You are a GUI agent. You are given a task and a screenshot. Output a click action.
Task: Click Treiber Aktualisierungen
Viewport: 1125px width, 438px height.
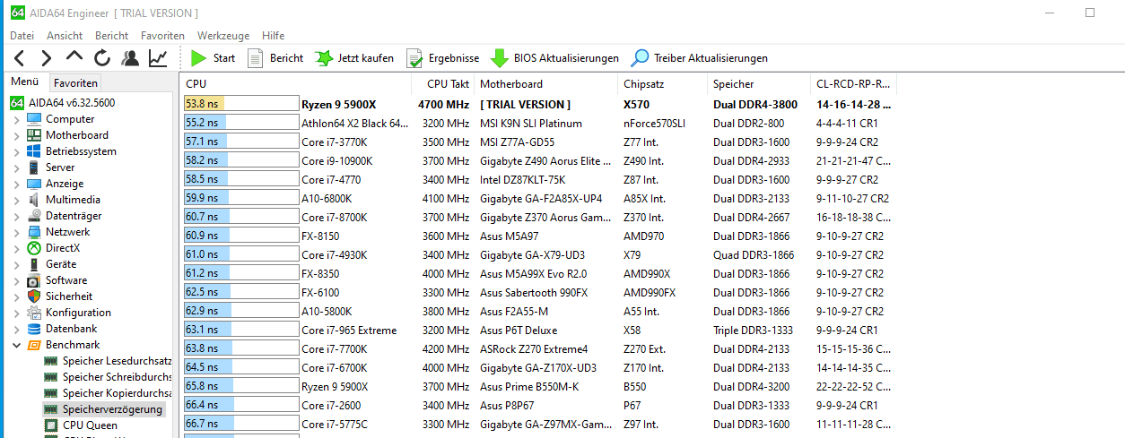pos(699,58)
